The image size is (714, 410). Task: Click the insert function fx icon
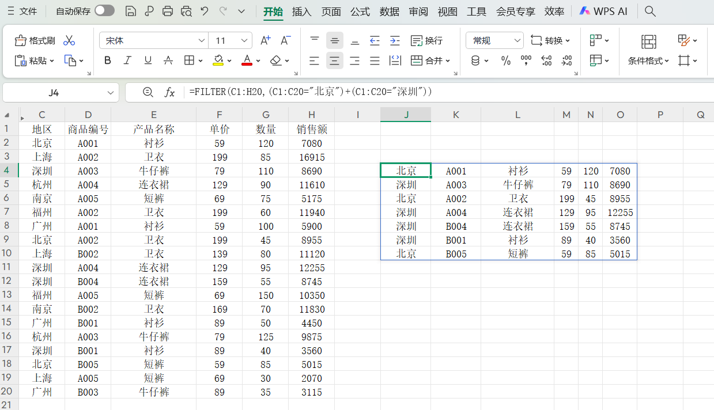[169, 92]
